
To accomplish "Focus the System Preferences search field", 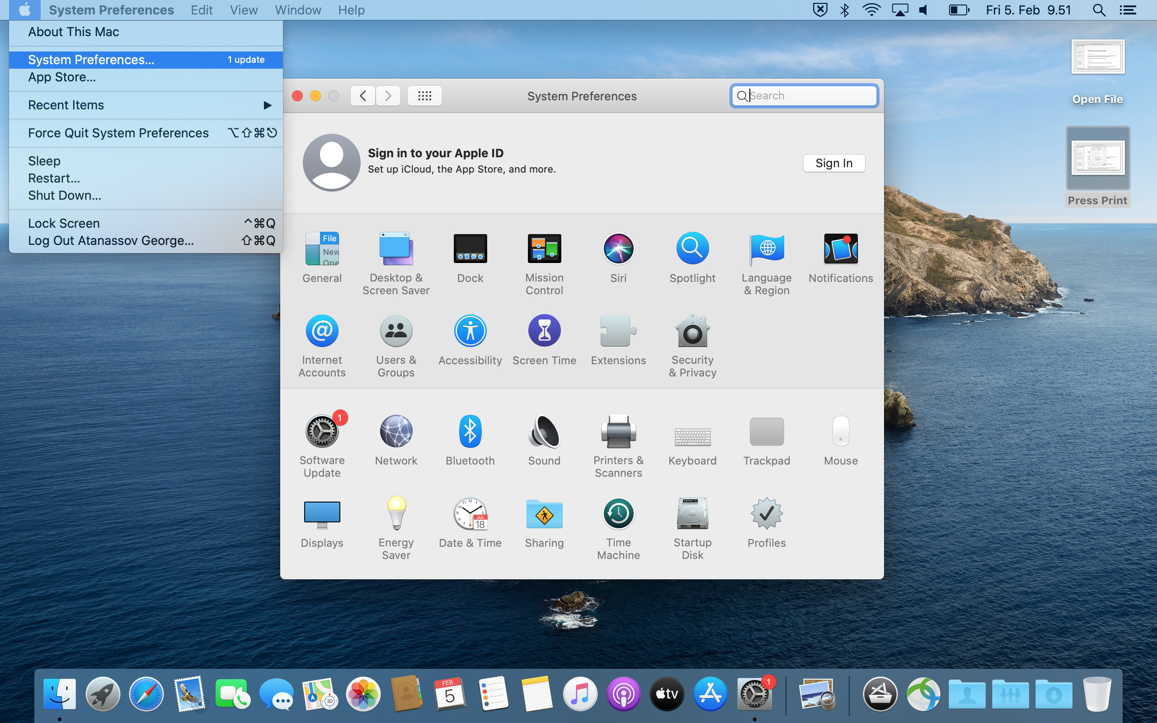I will click(x=804, y=96).
